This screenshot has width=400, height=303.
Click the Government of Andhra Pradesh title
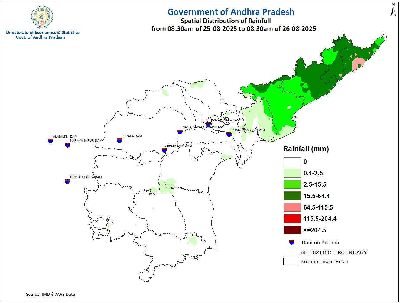pos(231,12)
